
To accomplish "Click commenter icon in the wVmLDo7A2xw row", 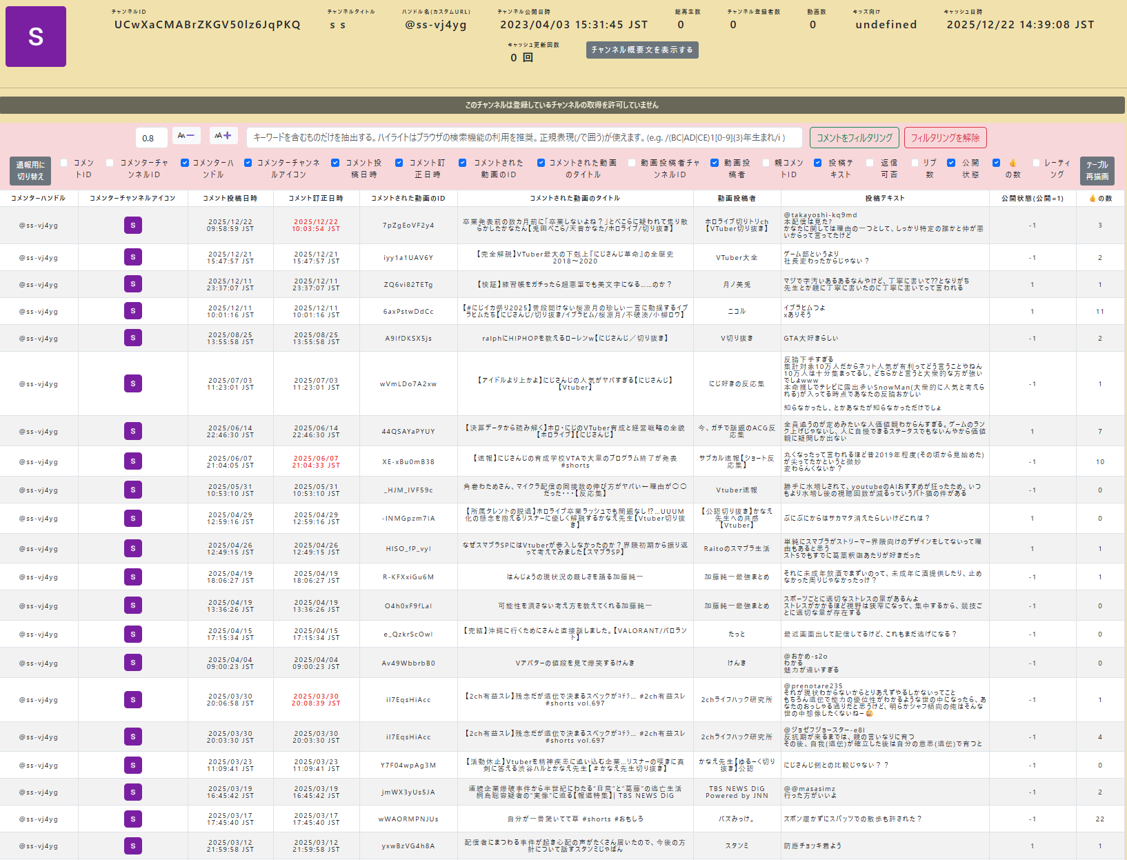I will (x=133, y=383).
